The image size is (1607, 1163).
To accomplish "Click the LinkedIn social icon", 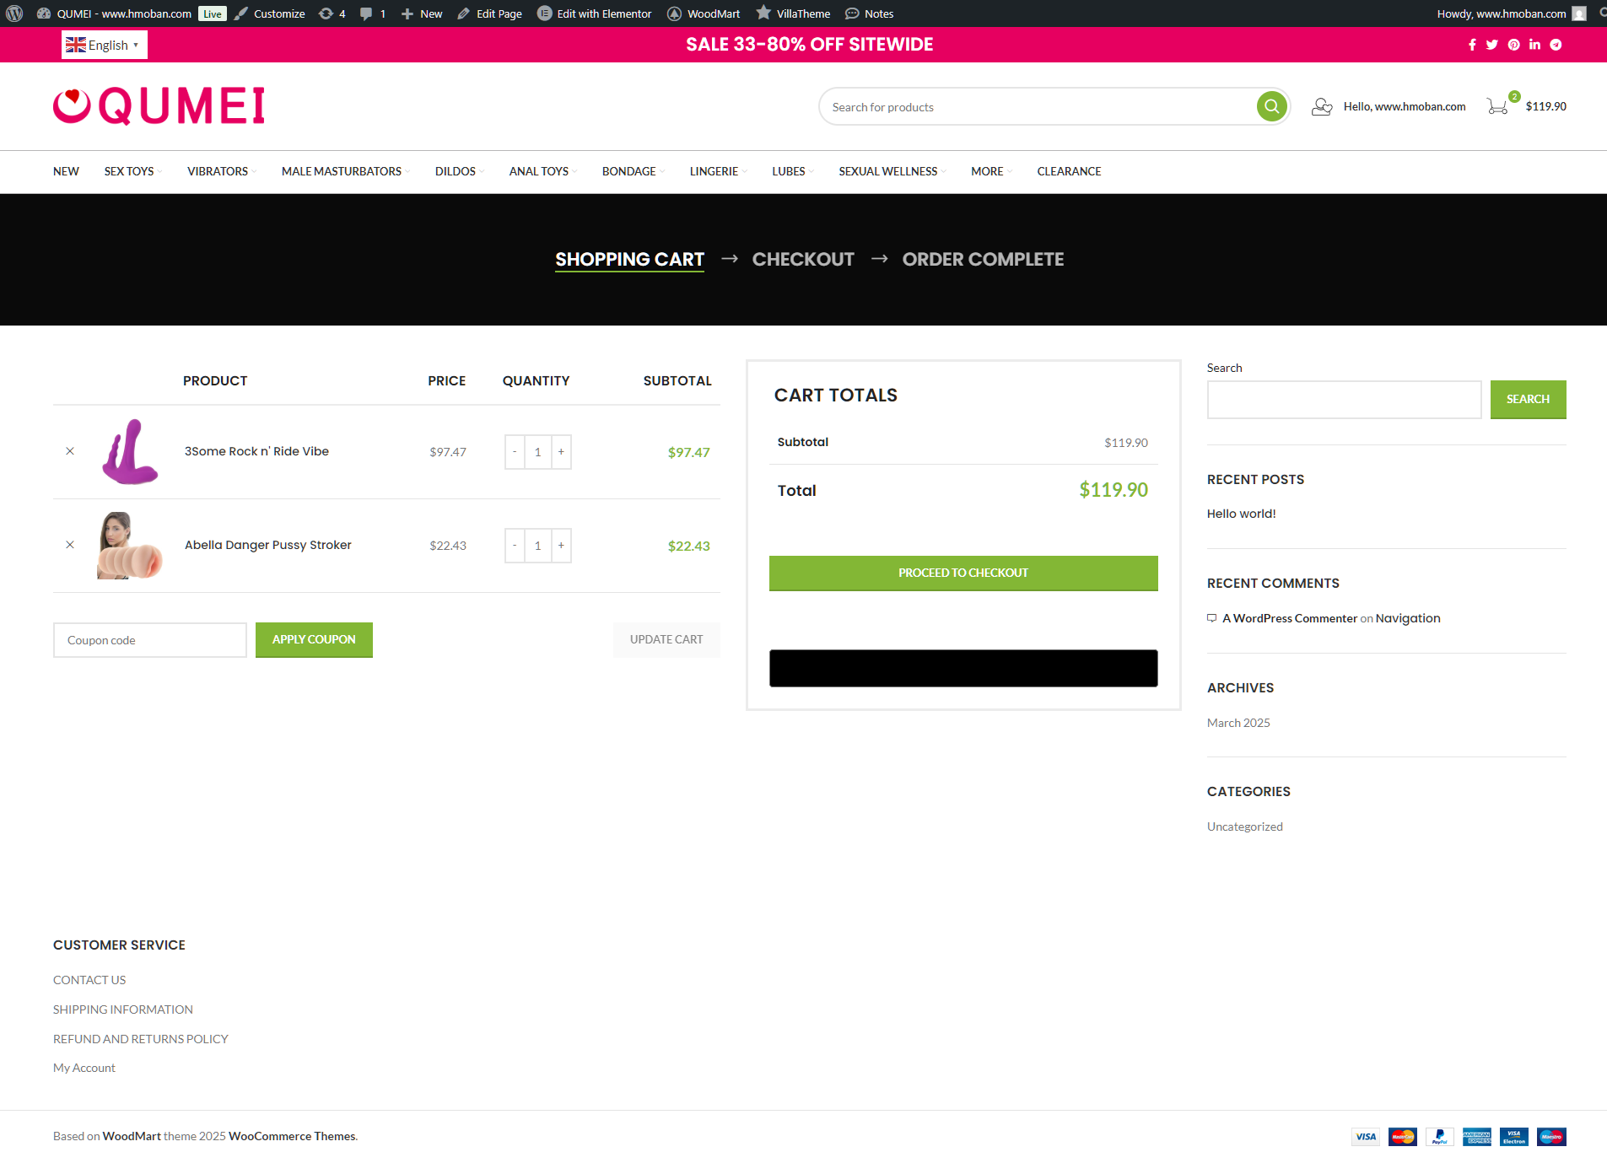I will 1534,45.
